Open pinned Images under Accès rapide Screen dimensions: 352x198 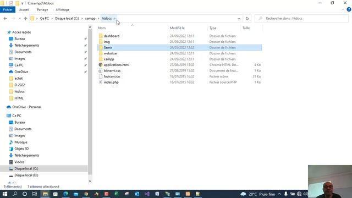(x=20, y=59)
